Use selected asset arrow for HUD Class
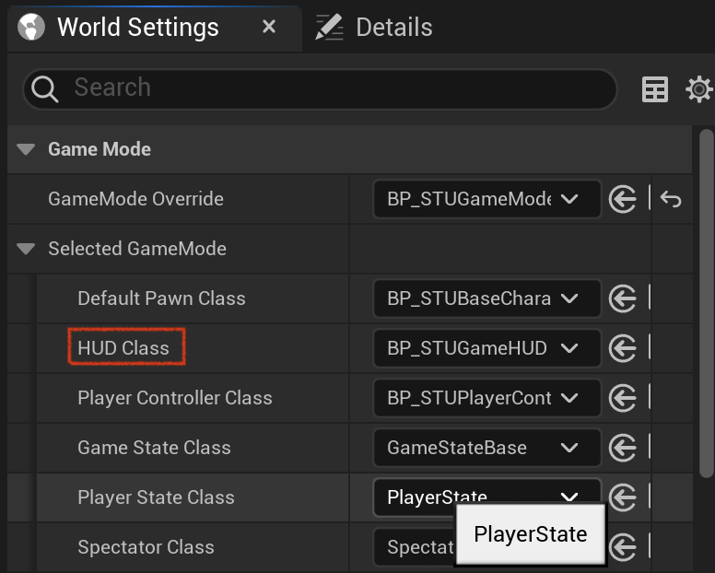The height and width of the screenshot is (573, 715). point(623,348)
